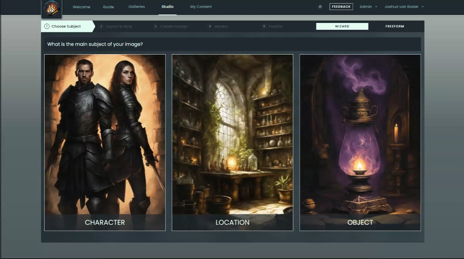Choose Character as the main subject
Screen dimensions: 464x259
coord(105,142)
